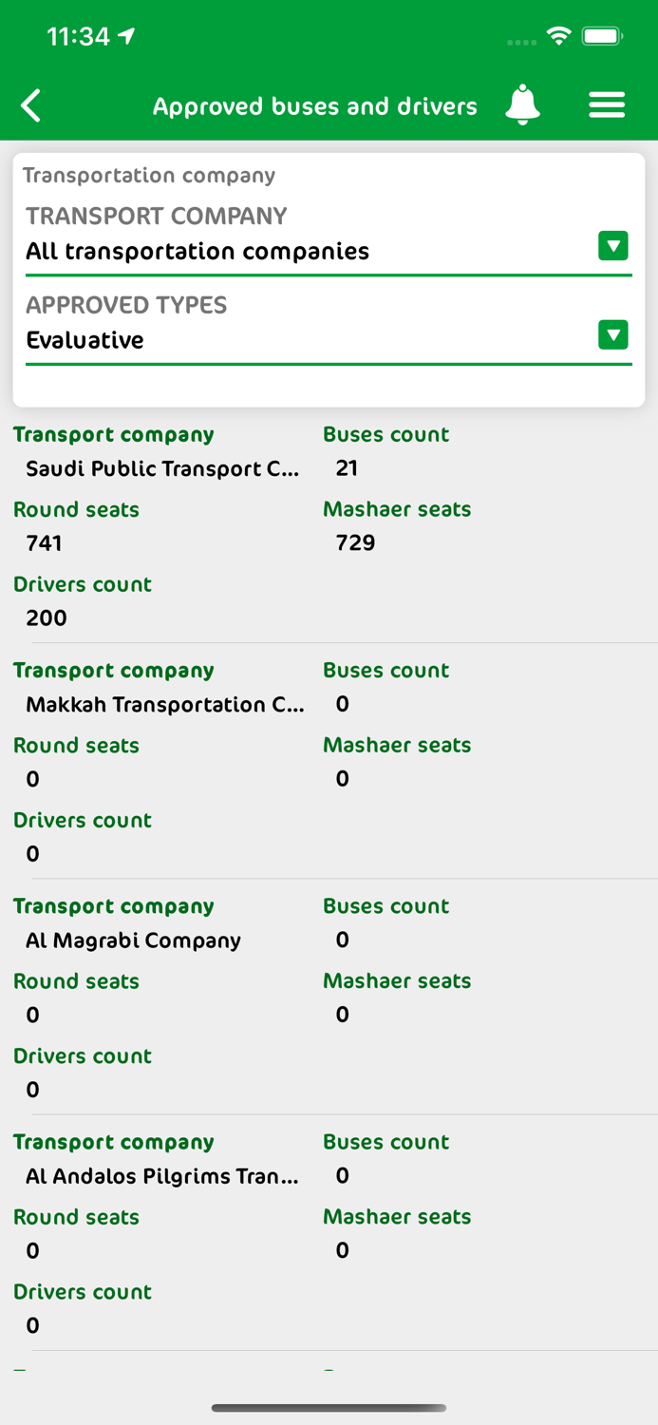This screenshot has height=1425, width=658.
Task: Tap the battery status icon
Action: pos(602,37)
